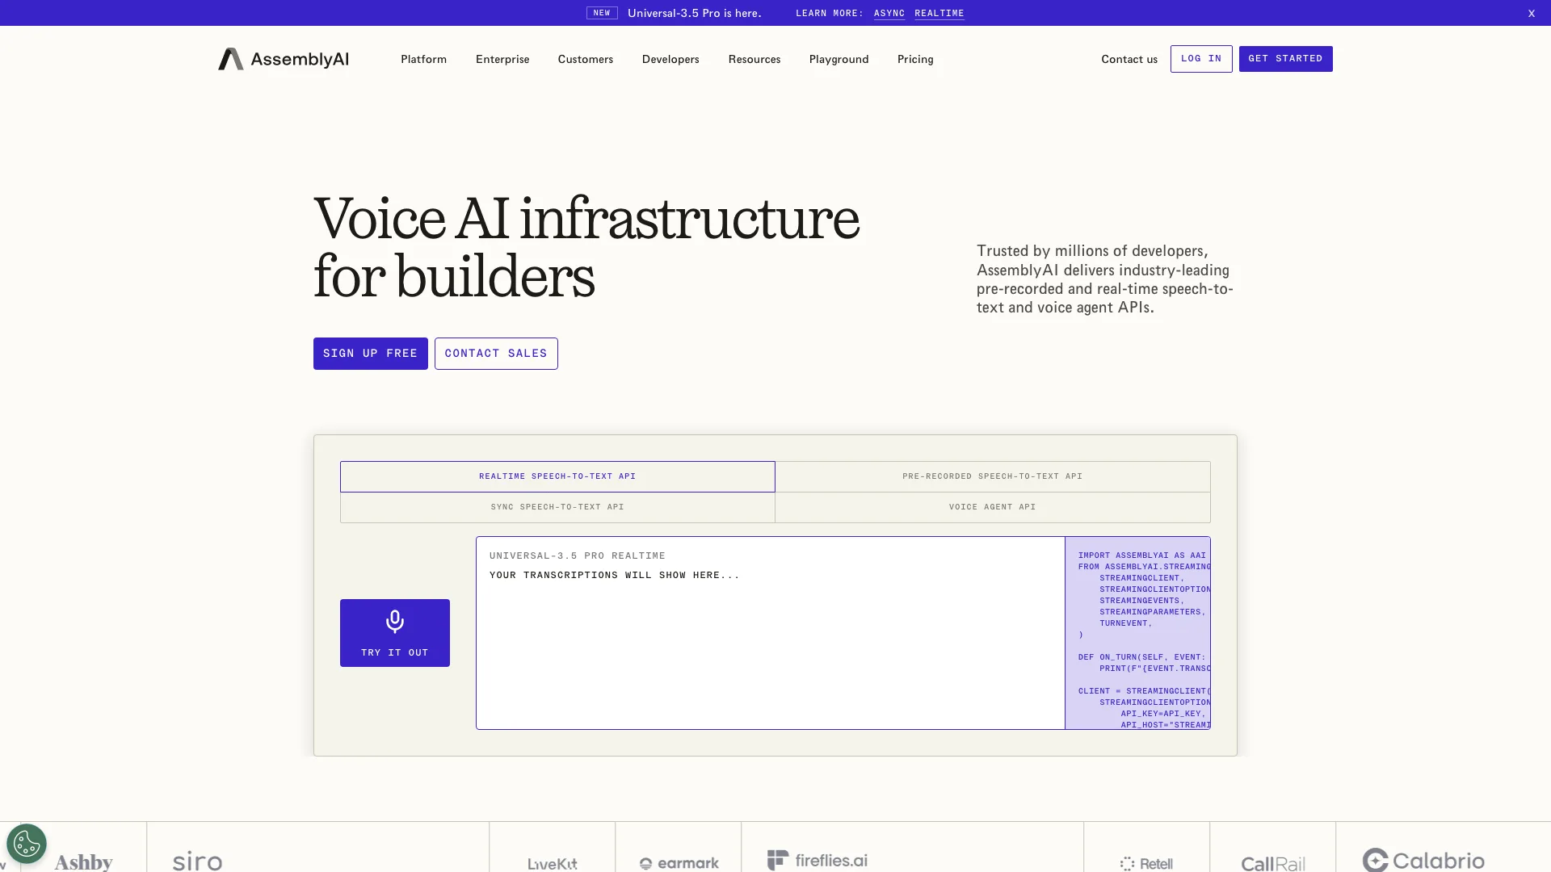1551x872 pixels.
Task: Follow the Realtime learn more link
Action: coord(939,13)
